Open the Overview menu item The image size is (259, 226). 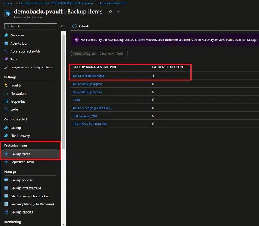(x=17, y=35)
